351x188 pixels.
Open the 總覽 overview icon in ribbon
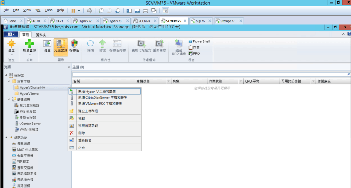tap(47, 45)
